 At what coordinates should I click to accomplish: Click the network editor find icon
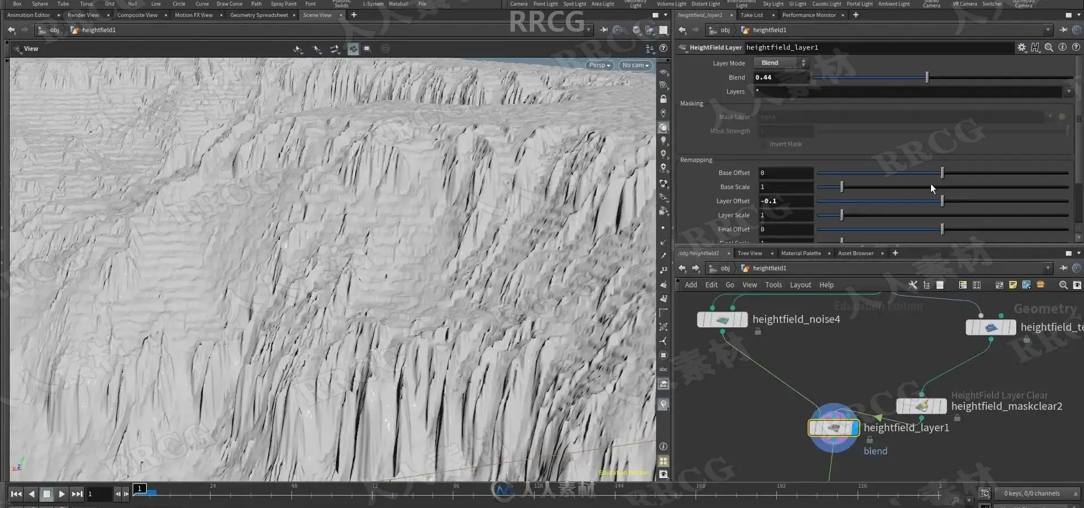[x=1063, y=285]
